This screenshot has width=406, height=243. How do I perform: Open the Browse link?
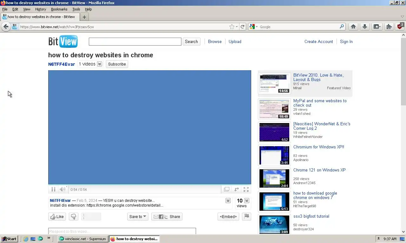[215, 41]
